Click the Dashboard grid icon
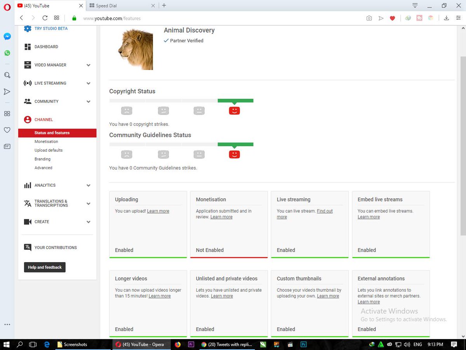This screenshot has height=350, width=466. pyautogui.click(x=28, y=47)
